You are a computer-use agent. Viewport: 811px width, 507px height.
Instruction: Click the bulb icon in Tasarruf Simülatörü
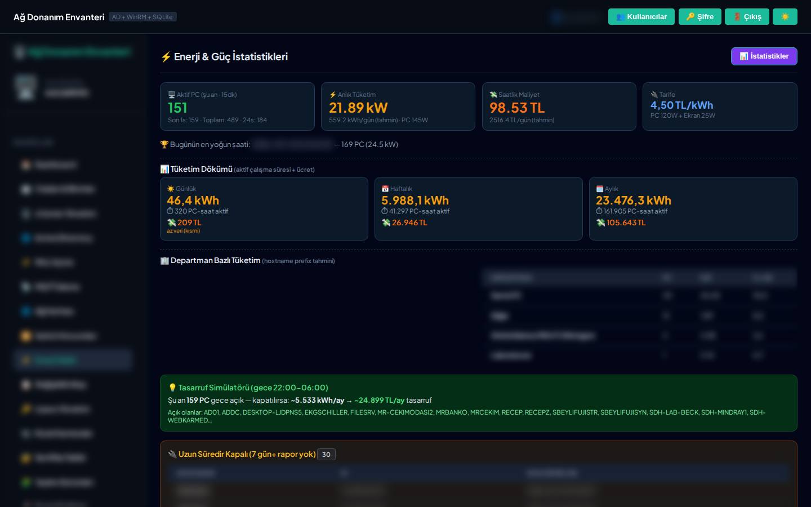pyautogui.click(x=172, y=388)
